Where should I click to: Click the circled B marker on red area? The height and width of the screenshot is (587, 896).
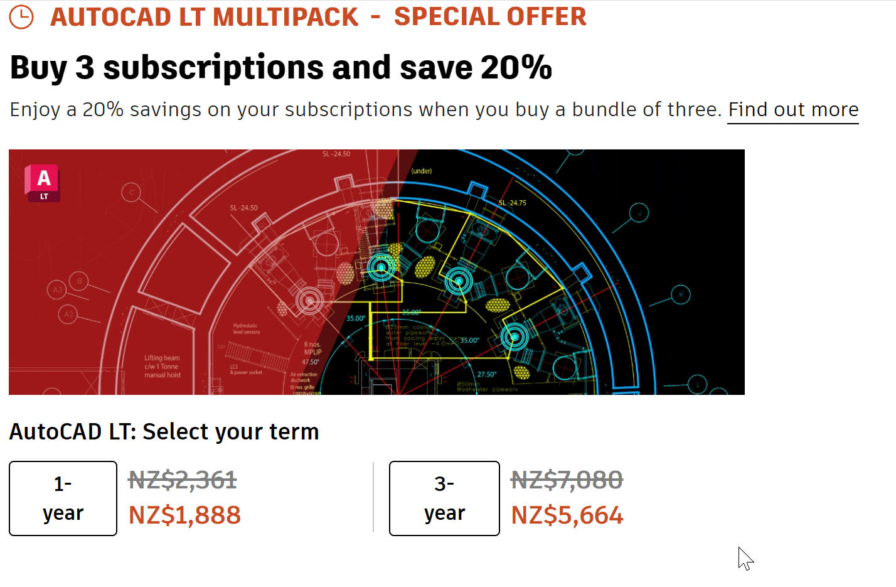[79, 281]
